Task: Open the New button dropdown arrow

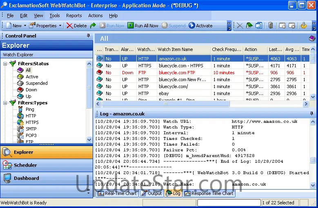Action: point(25,26)
